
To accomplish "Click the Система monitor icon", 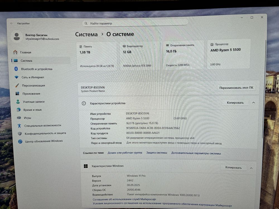I will 16,60.
